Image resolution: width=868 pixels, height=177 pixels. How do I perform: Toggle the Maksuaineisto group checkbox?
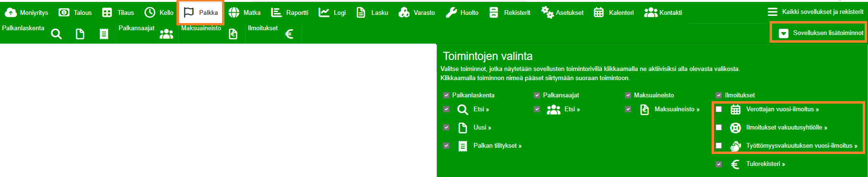(628, 95)
